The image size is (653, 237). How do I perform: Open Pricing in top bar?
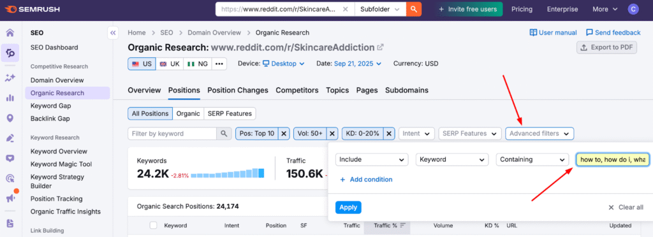[x=522, y=9]
